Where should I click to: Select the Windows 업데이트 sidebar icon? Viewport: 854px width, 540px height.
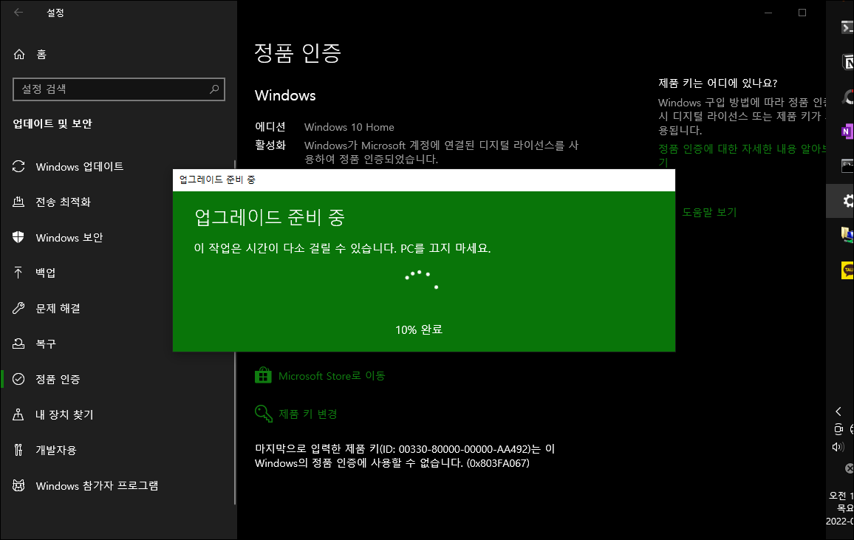pyautogui.click(x=20, y=166)
